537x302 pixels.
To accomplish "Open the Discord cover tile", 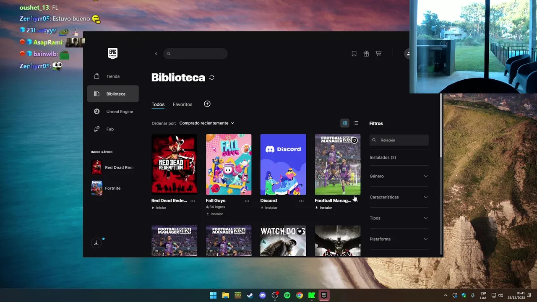I will pyautogui.click(x=283, y=164).
